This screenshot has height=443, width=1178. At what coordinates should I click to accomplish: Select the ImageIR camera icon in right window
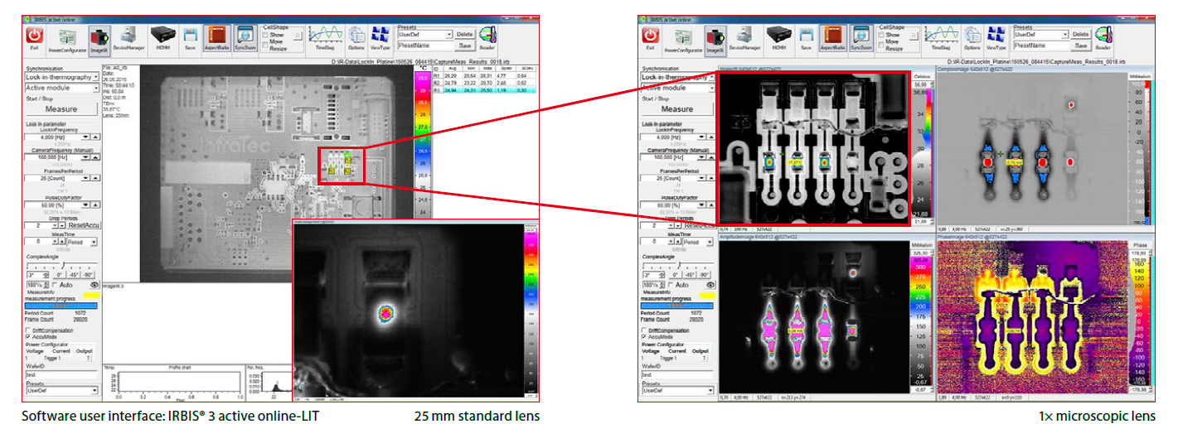tap(715, 40)
